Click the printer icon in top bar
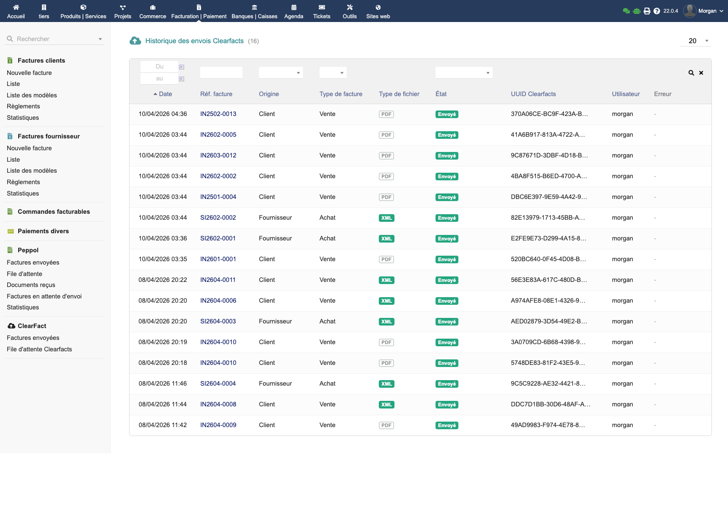This screenshot has width=728, height=516. 647,11
